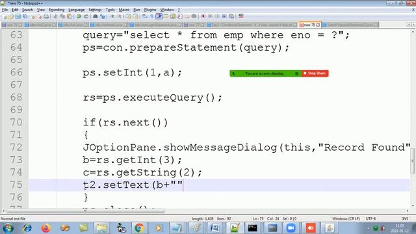The width and height of the screenshot is (416, 234).
Task: Click the Paste toolbar icon
Action: click(70, 16)
